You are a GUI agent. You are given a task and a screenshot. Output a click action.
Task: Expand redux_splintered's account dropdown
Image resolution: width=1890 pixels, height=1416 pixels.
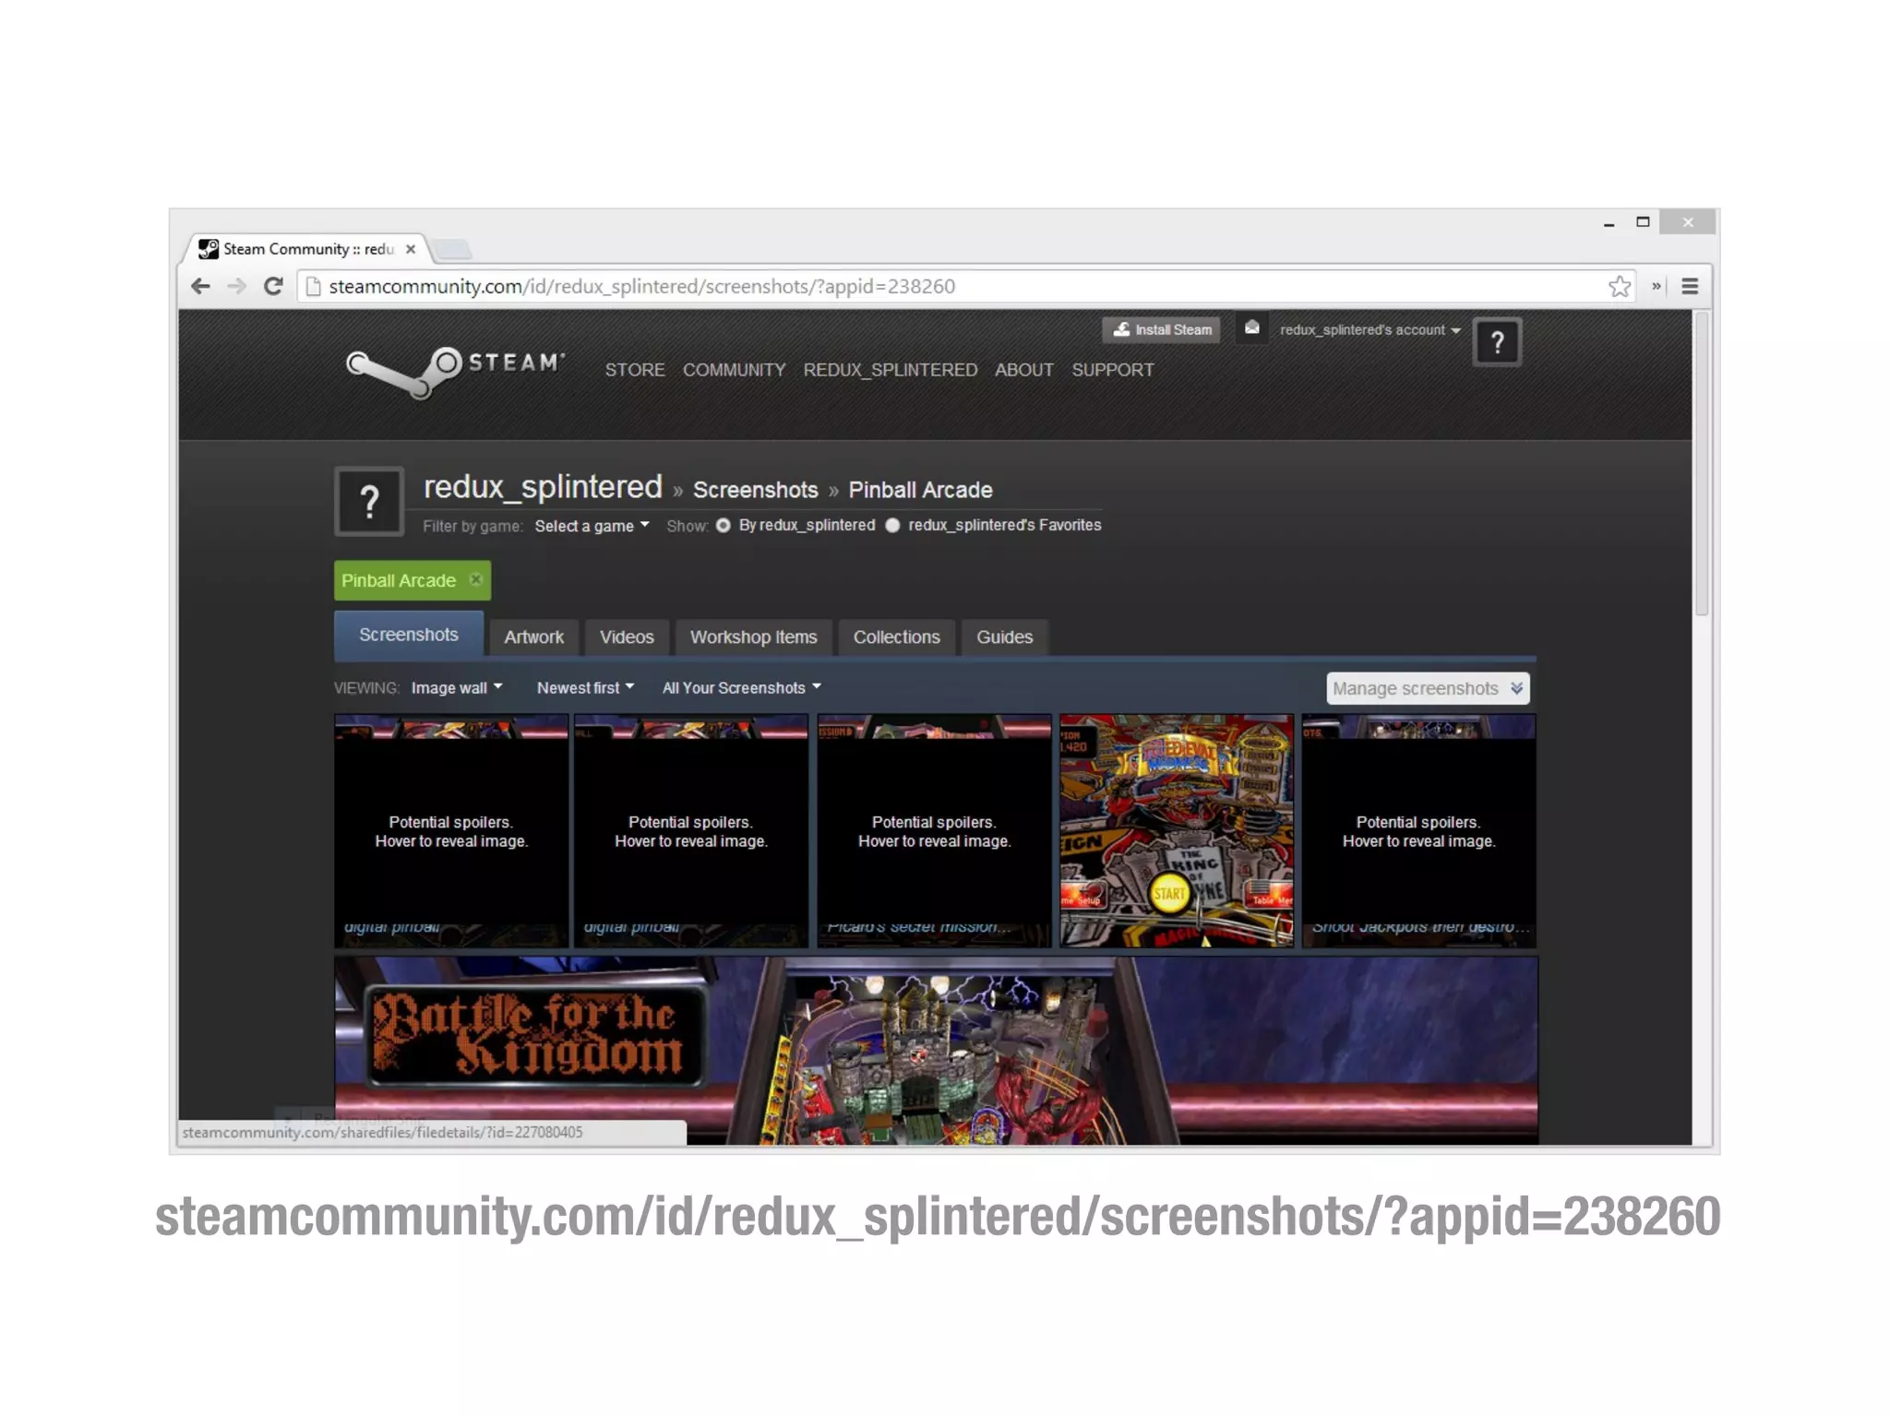tap(1370, 330)
